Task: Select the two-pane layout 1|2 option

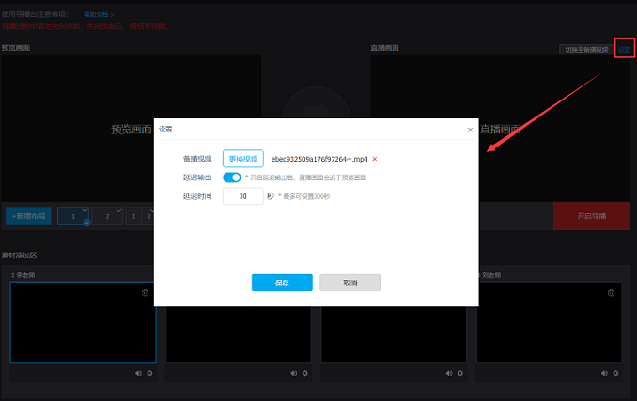Action: pyautogui.click(x=140, y=217)
